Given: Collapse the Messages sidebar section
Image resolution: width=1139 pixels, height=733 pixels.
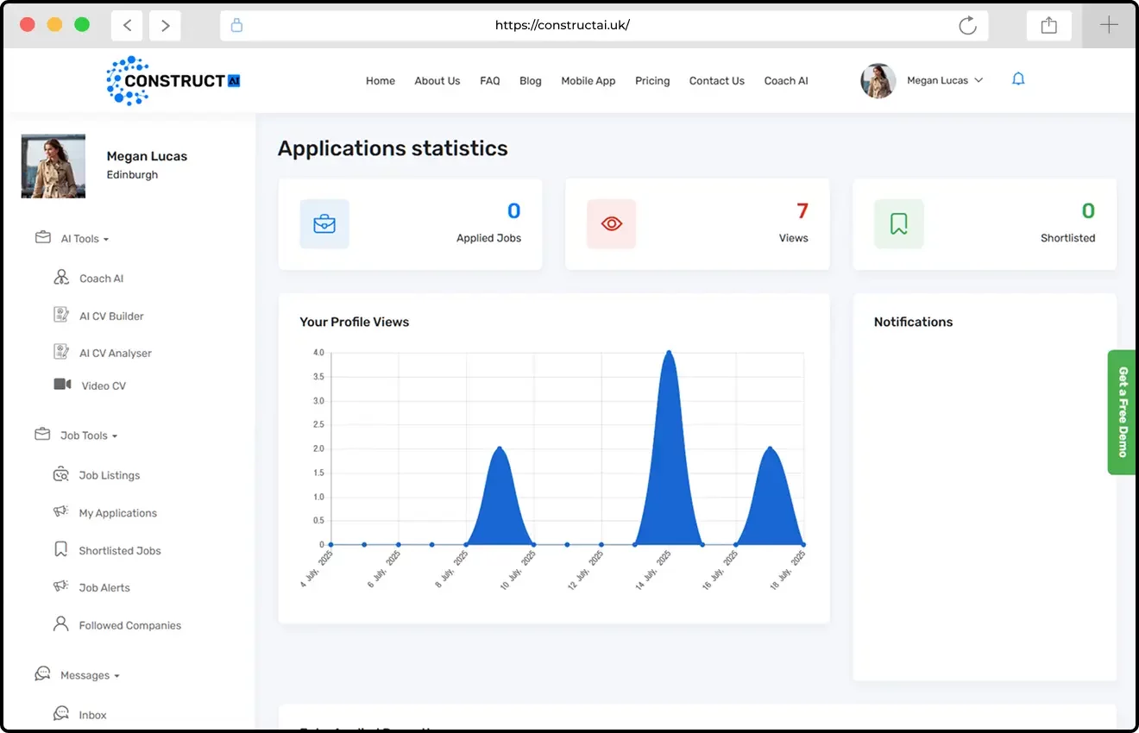Looking at the screenshot, I should point(90,675).
